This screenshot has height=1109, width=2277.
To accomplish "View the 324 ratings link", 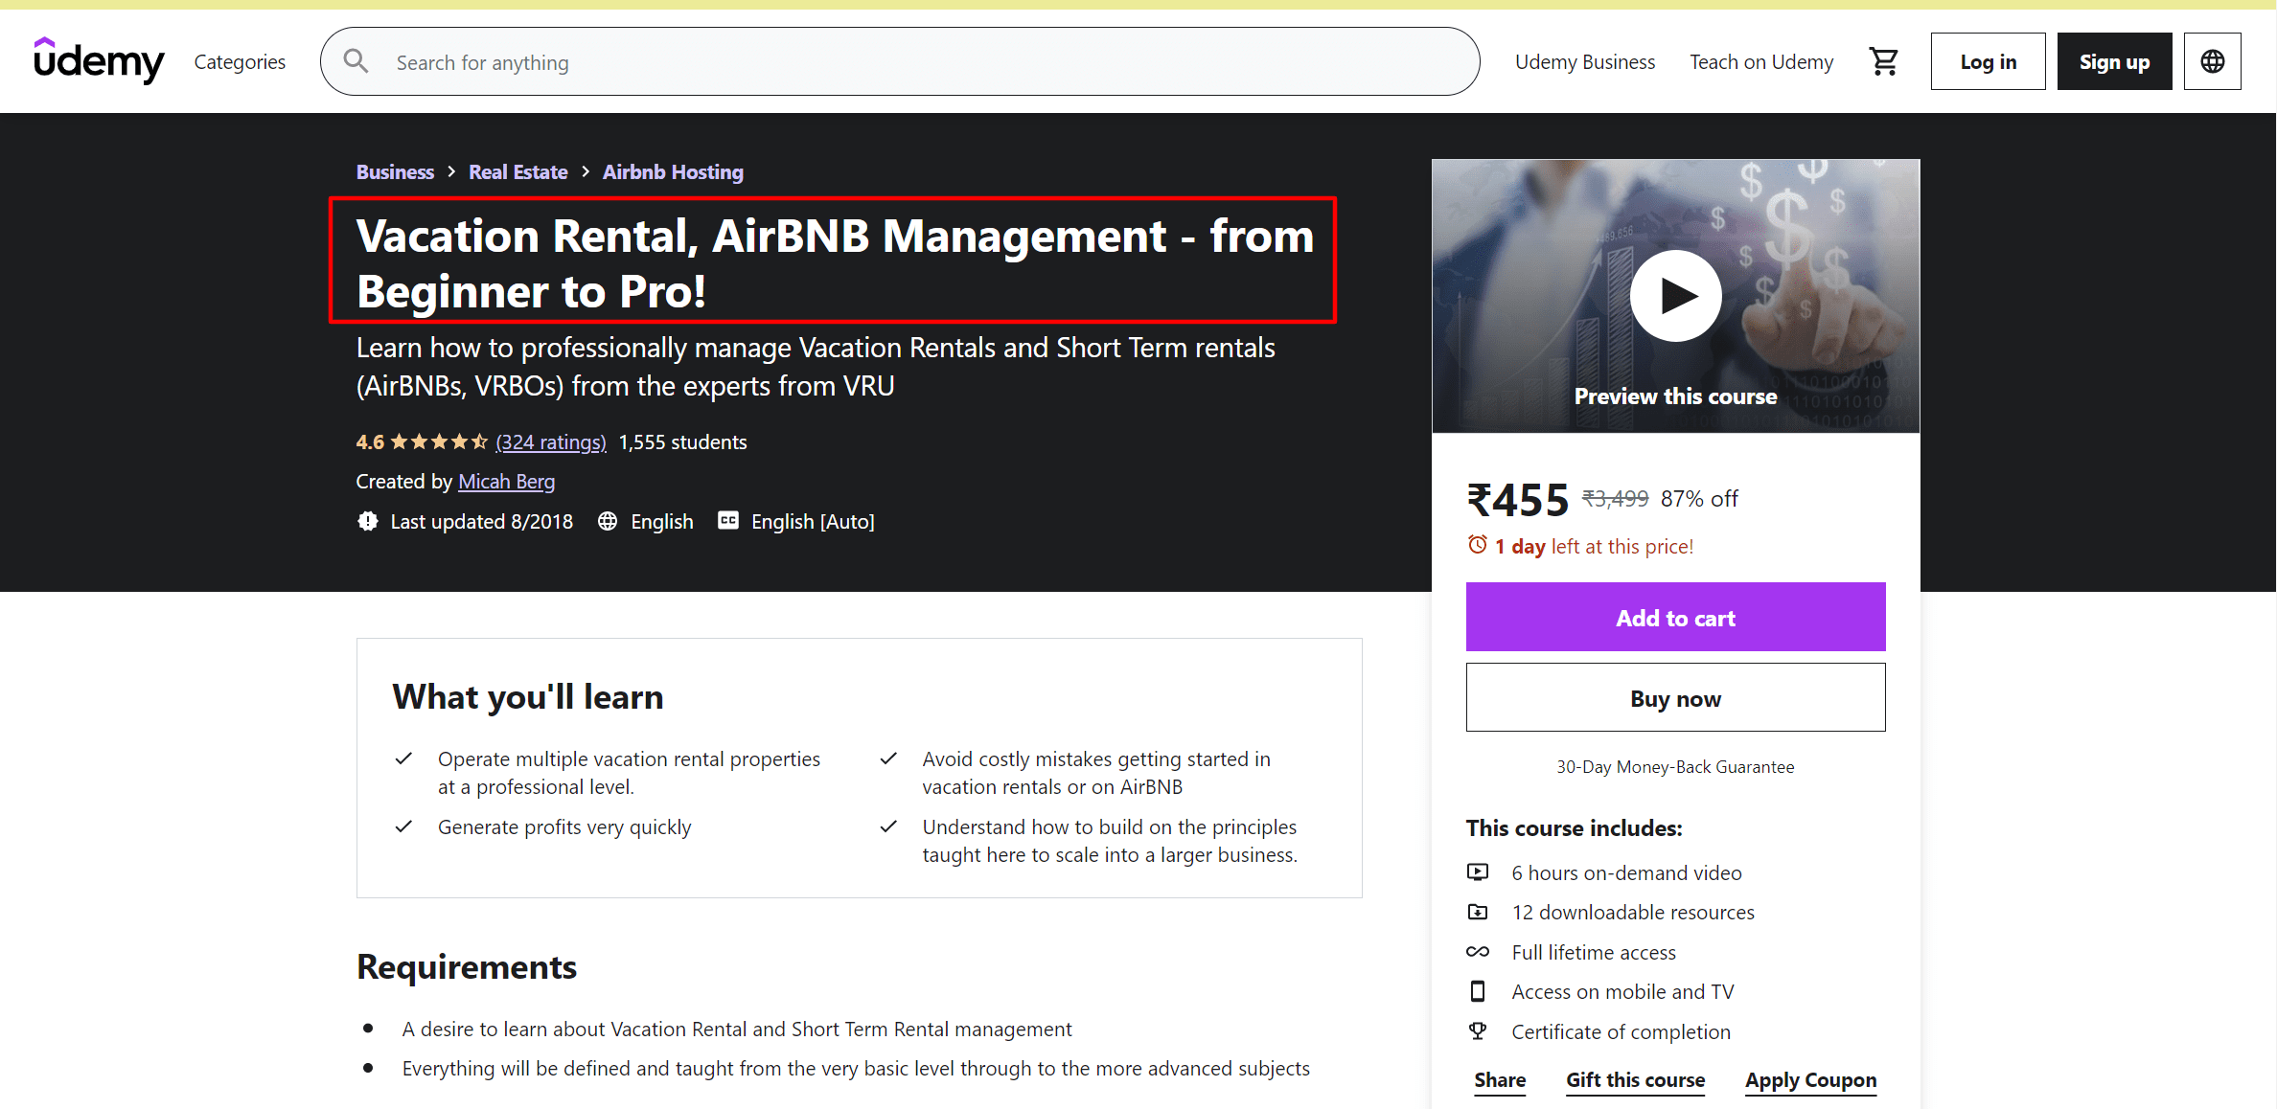I will pyautogui.click(x=550, y=441).
